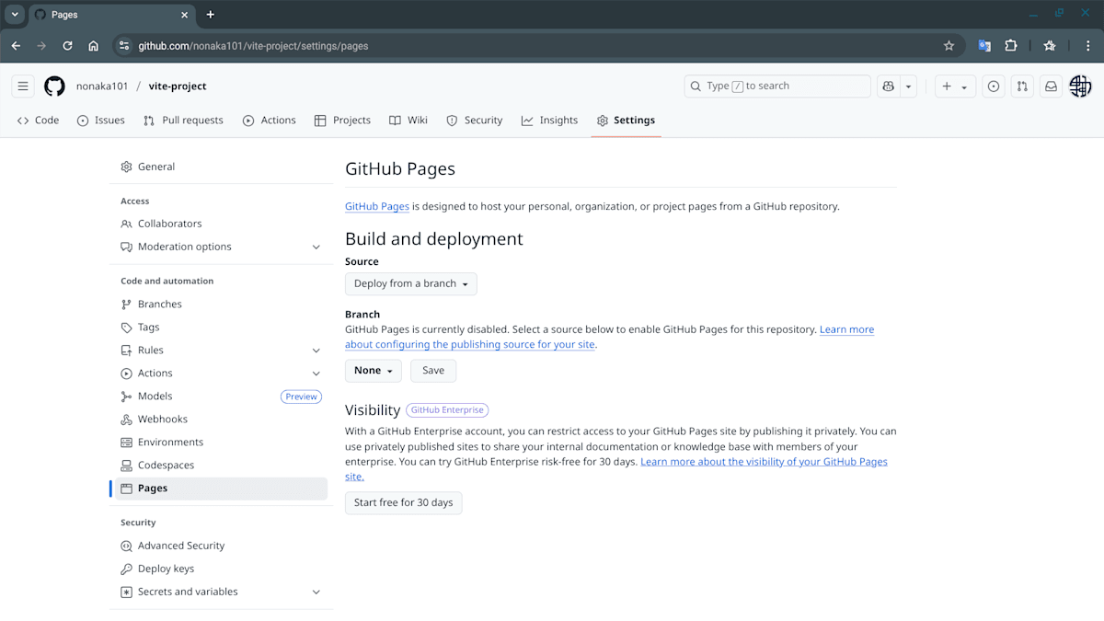Open the Wiki tab
The width and height of the screenshot is (1104, 621).
click(408, 121)
